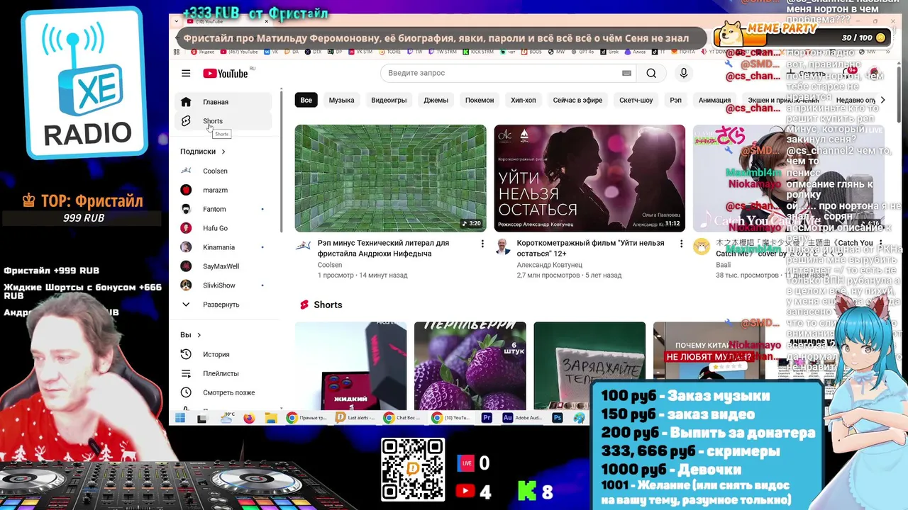Screen dimensions: 908x510
Task: Click Coolsen avatar beside video title
Action: (303, 246)
